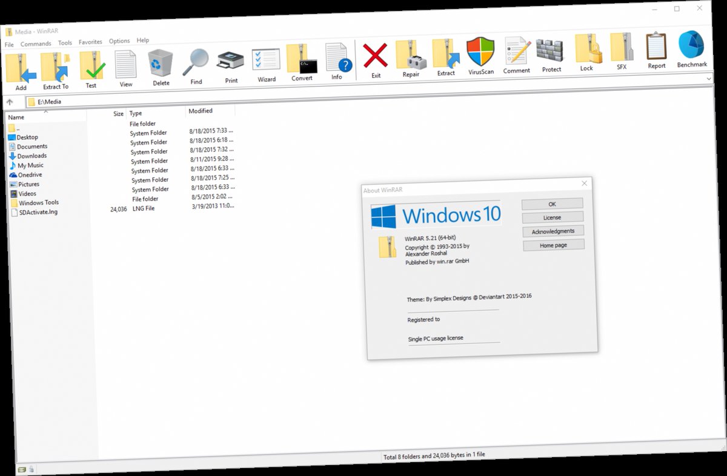Select the SDActivate.lng file
The height and width of the screenshot is (476, 727).
pyautogui.click(x=34, y=213)
